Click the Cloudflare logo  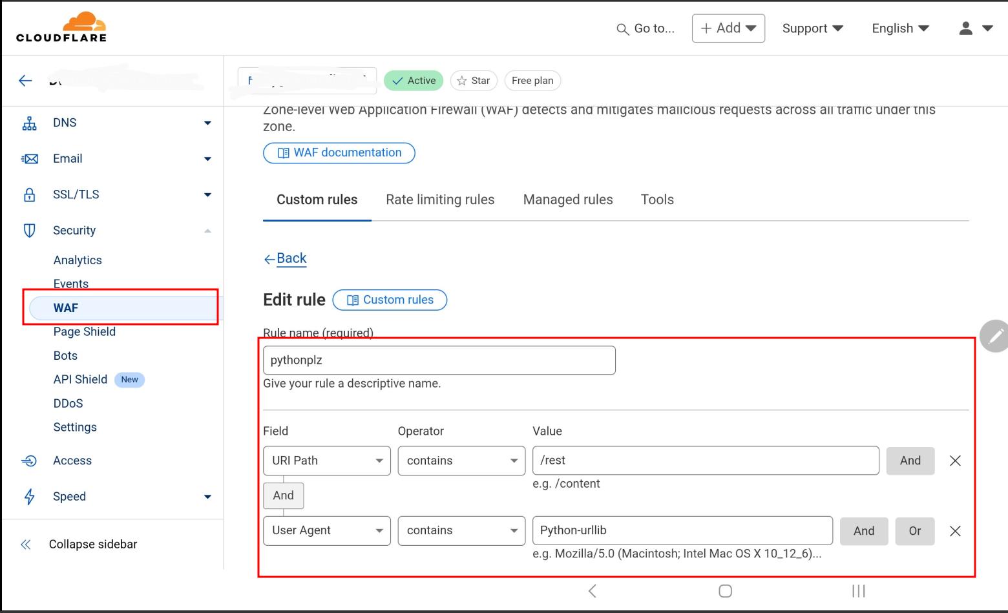point(61,28)
